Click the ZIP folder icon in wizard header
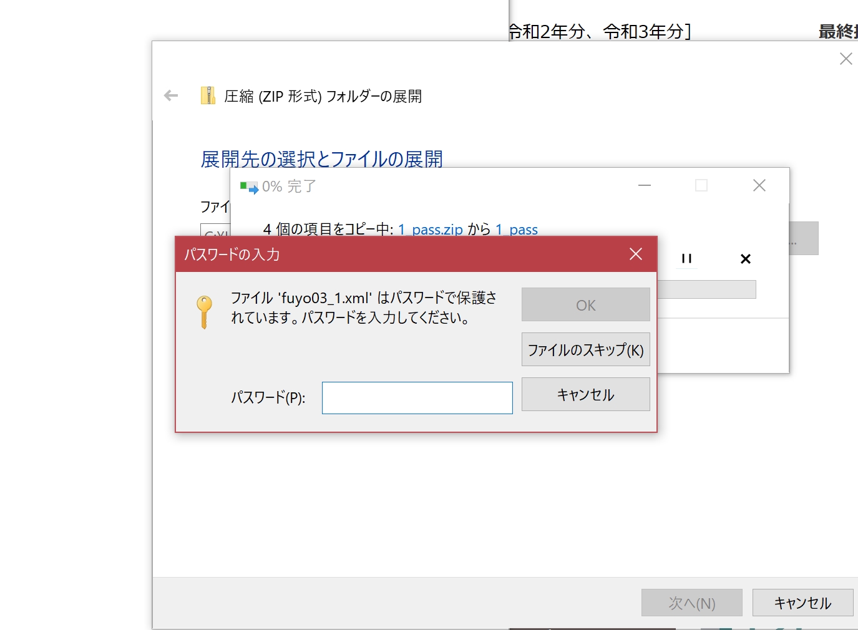Image resolution: width=858 pixels, height=630 pixels. click(x=208, y=95)
